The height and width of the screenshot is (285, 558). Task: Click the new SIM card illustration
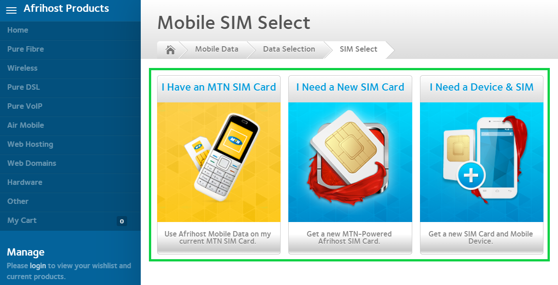350,162
